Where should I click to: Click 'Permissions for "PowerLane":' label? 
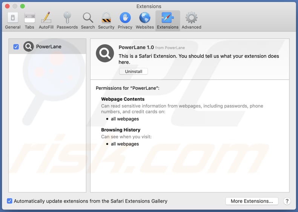pos(127,88)
